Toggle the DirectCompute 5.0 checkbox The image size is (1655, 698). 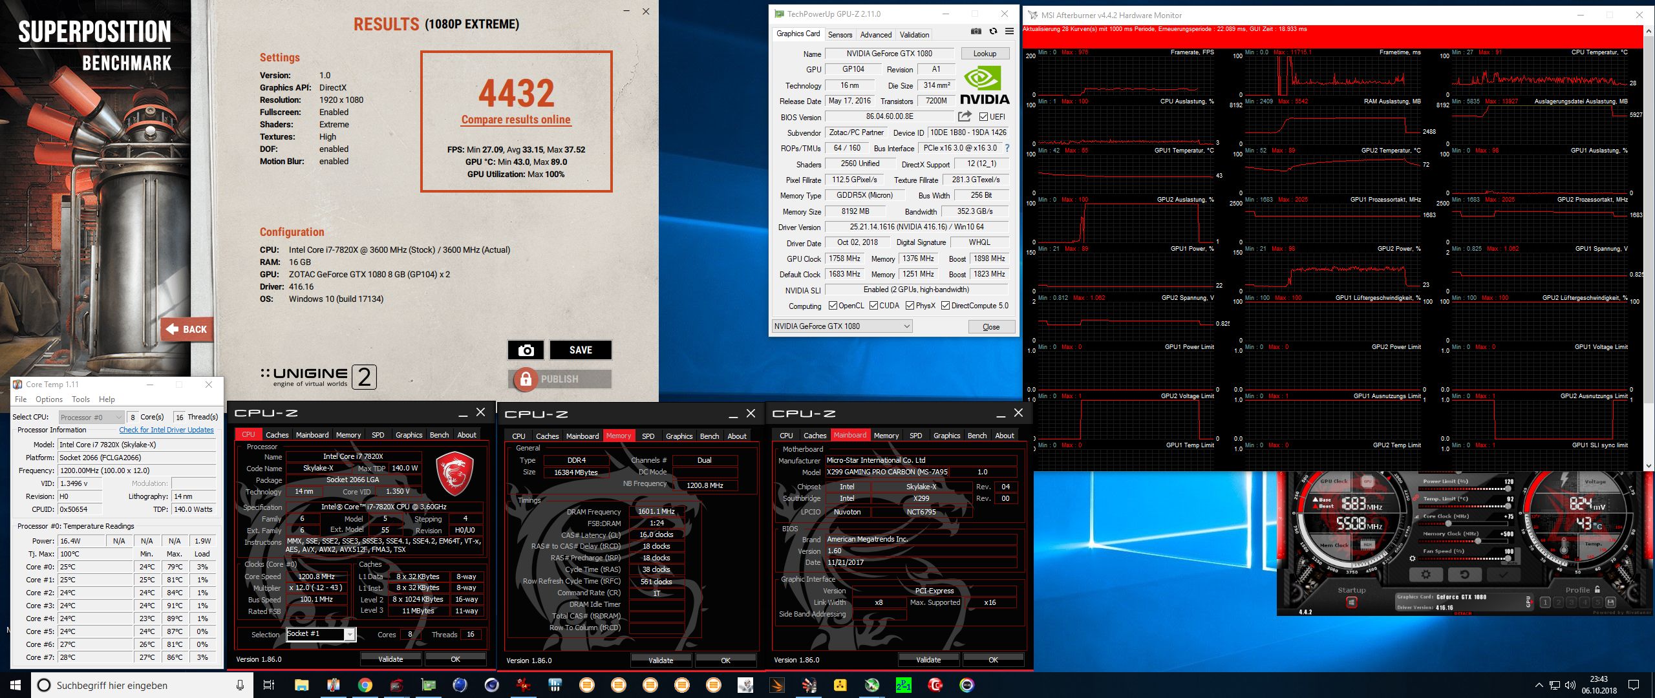click(945, 306)
